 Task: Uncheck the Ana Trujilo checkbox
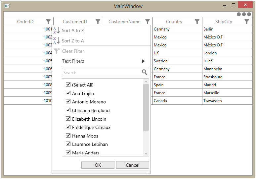(68, 93)
